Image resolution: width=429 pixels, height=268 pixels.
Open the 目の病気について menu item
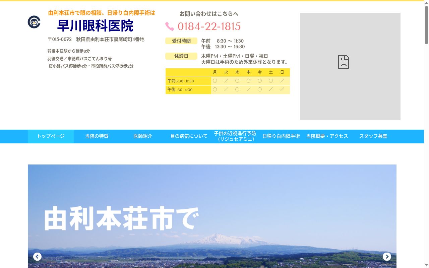189,136
